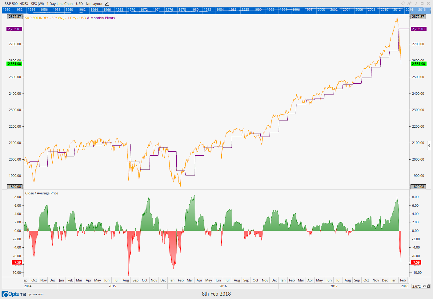433x299 pixels.
Task: Click the 2700.00 gridline label on left axis
Action: (15, 44)
